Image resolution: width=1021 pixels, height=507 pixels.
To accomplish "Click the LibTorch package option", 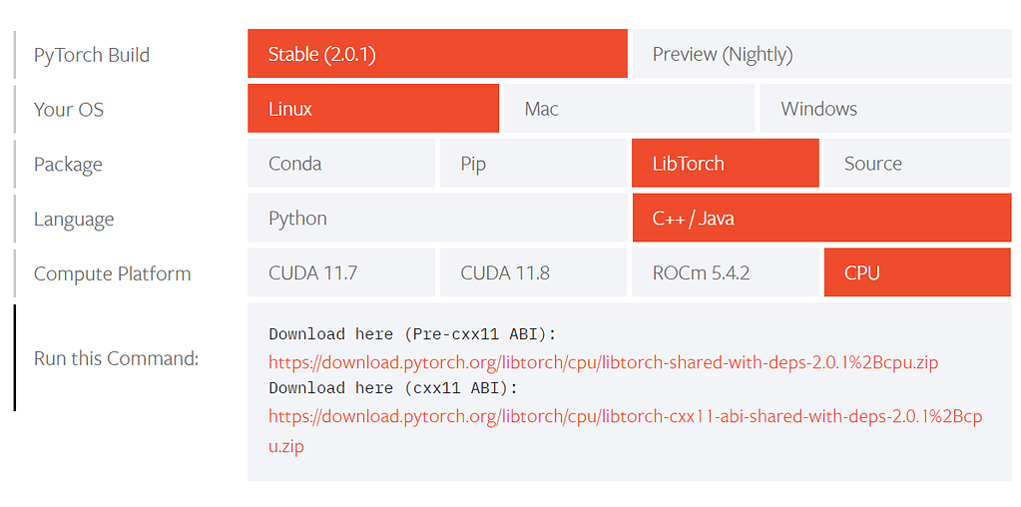I will click(x=725, y=164).
